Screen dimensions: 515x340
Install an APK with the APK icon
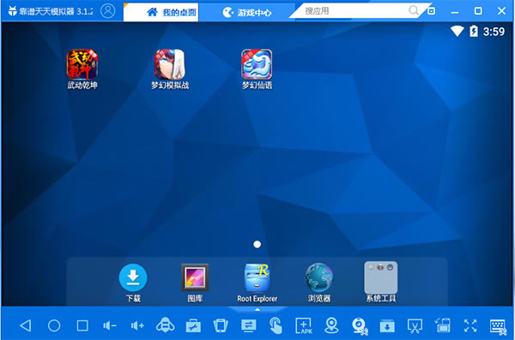pyautogui.click(x=304, y=326)
